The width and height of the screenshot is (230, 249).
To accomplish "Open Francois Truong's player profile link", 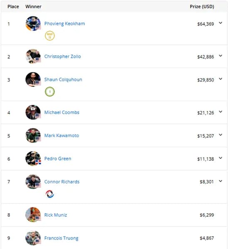I will coord(61,238).
